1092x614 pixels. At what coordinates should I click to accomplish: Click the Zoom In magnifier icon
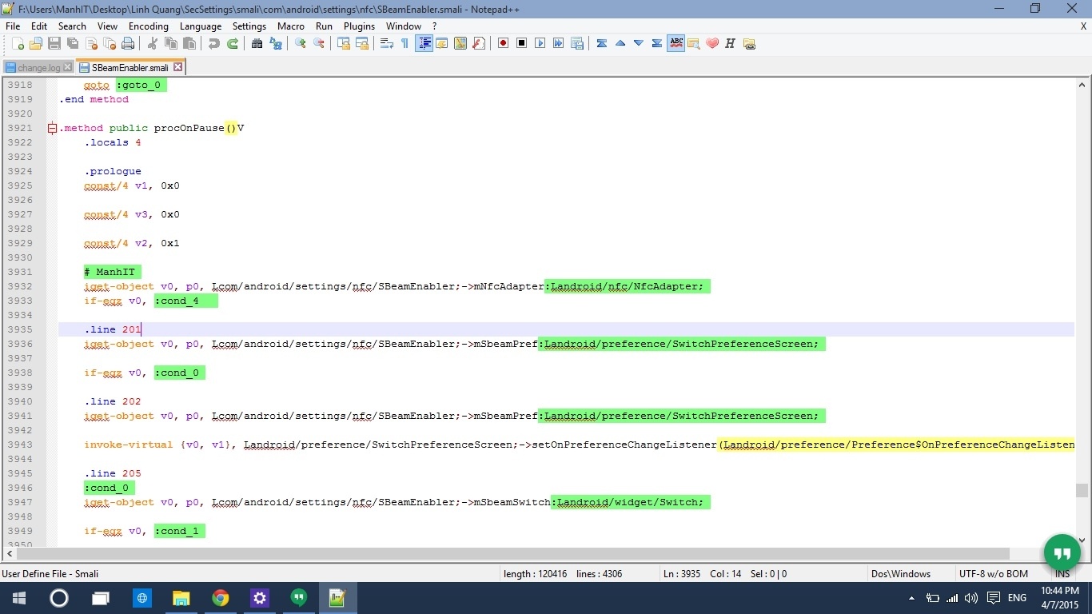pyautogui.click(x=301, y=43)
